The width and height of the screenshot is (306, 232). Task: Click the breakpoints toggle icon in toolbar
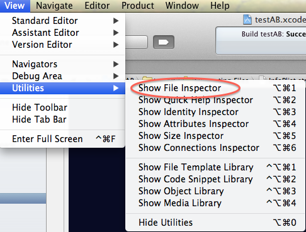point(164,42)
